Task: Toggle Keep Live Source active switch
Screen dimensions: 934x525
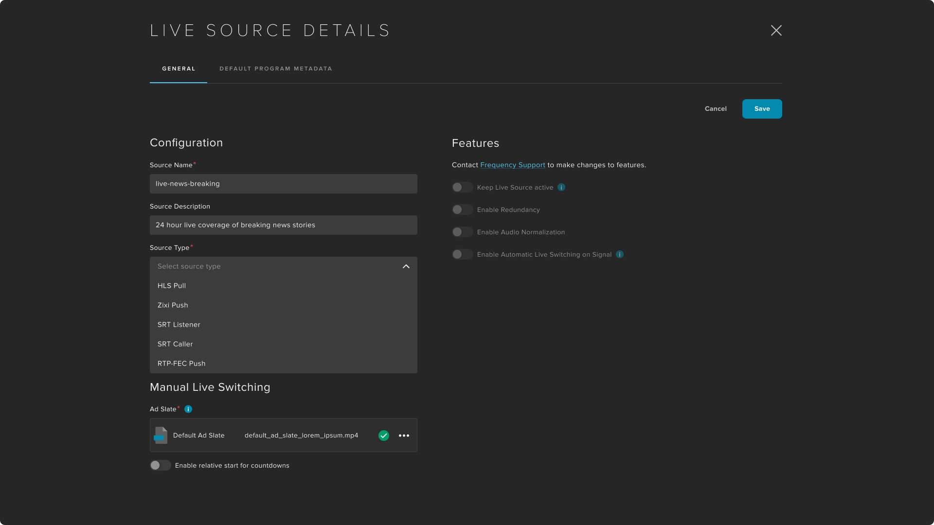Action: (462, 187)
